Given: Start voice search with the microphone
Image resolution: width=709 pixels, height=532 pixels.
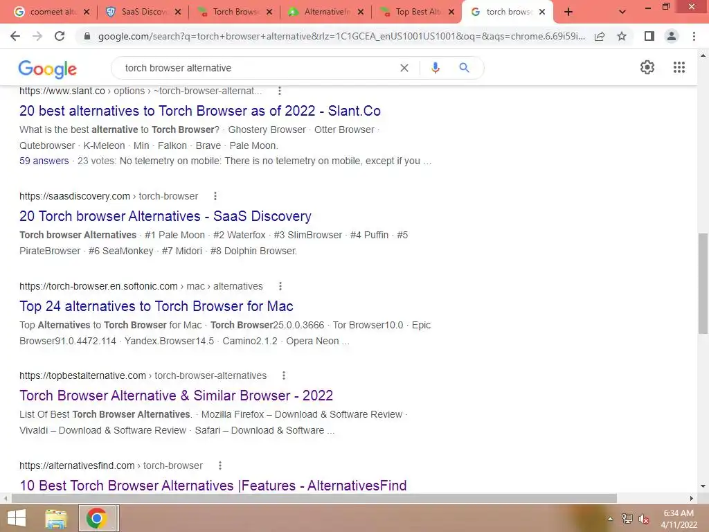Looking at the screenshot, I should point(435,68).
